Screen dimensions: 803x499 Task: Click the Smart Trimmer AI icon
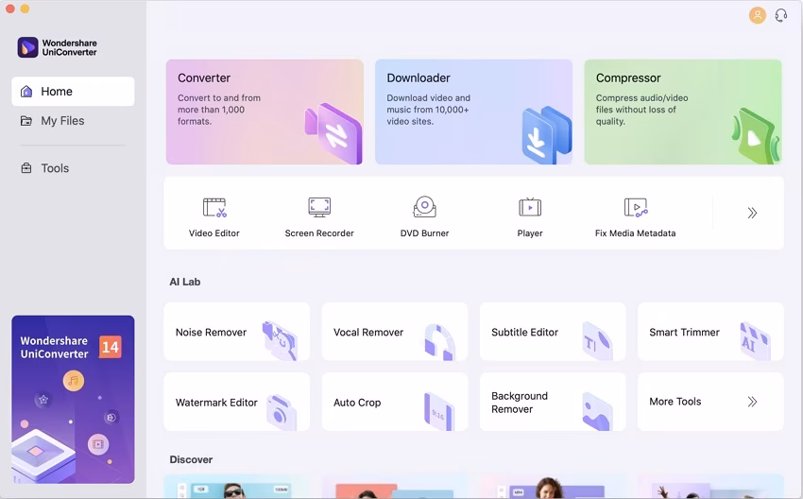point(756,341)
